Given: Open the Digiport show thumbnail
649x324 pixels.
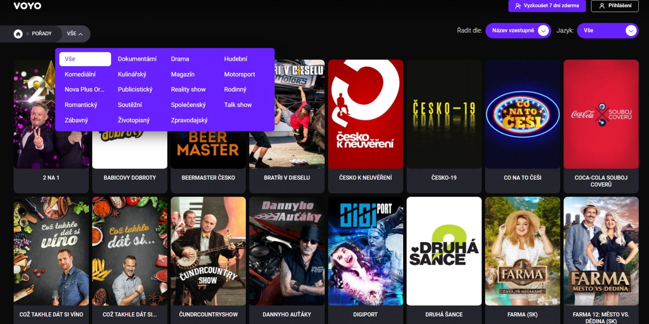Looking at the screenshot, I should click(365, 251).
